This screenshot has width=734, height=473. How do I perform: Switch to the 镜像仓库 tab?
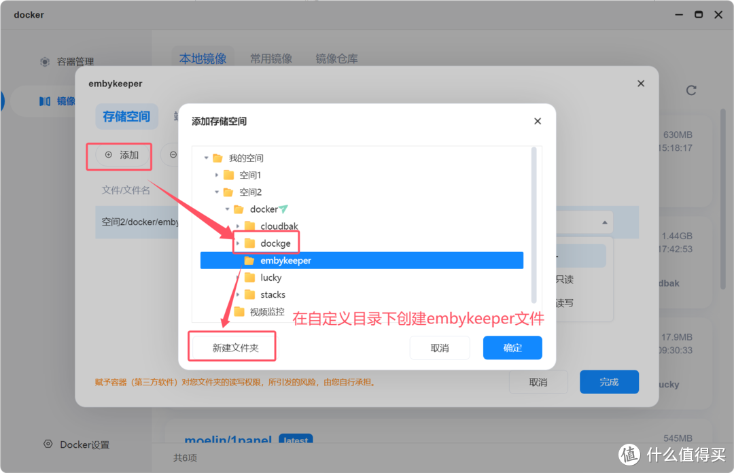[336, 58]
